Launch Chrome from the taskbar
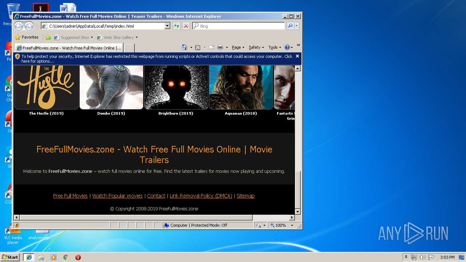Screen dimensions: 466x262 coord(66,257)
